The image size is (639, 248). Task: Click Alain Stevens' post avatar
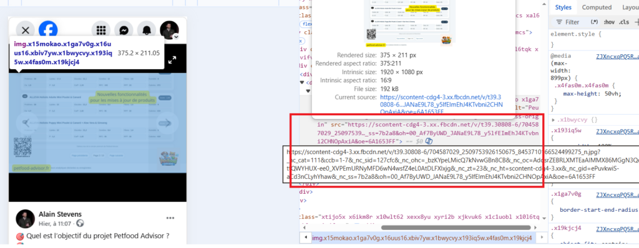click(x=25, y=219)
